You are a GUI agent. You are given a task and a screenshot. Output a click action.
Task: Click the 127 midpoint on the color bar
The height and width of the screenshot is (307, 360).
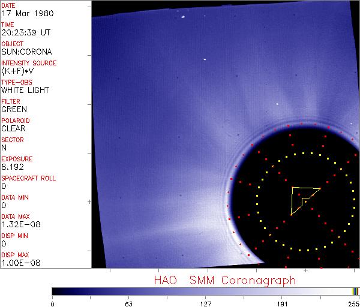pyautogui.click(x=205, y=304)
